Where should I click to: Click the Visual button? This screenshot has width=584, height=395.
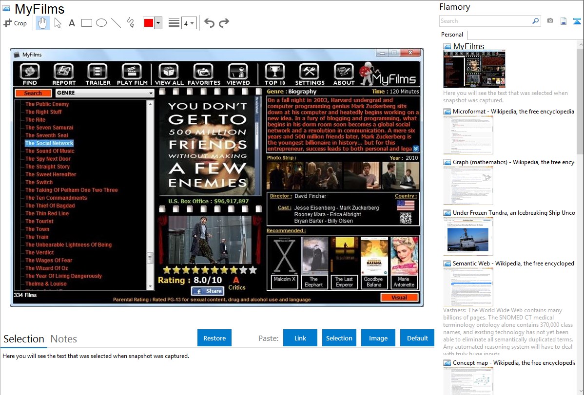coord(399,298)
